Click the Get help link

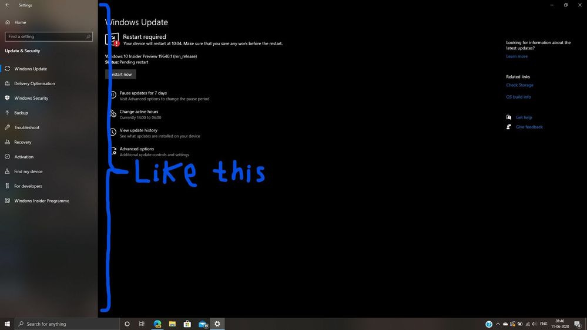click(524, 117)
